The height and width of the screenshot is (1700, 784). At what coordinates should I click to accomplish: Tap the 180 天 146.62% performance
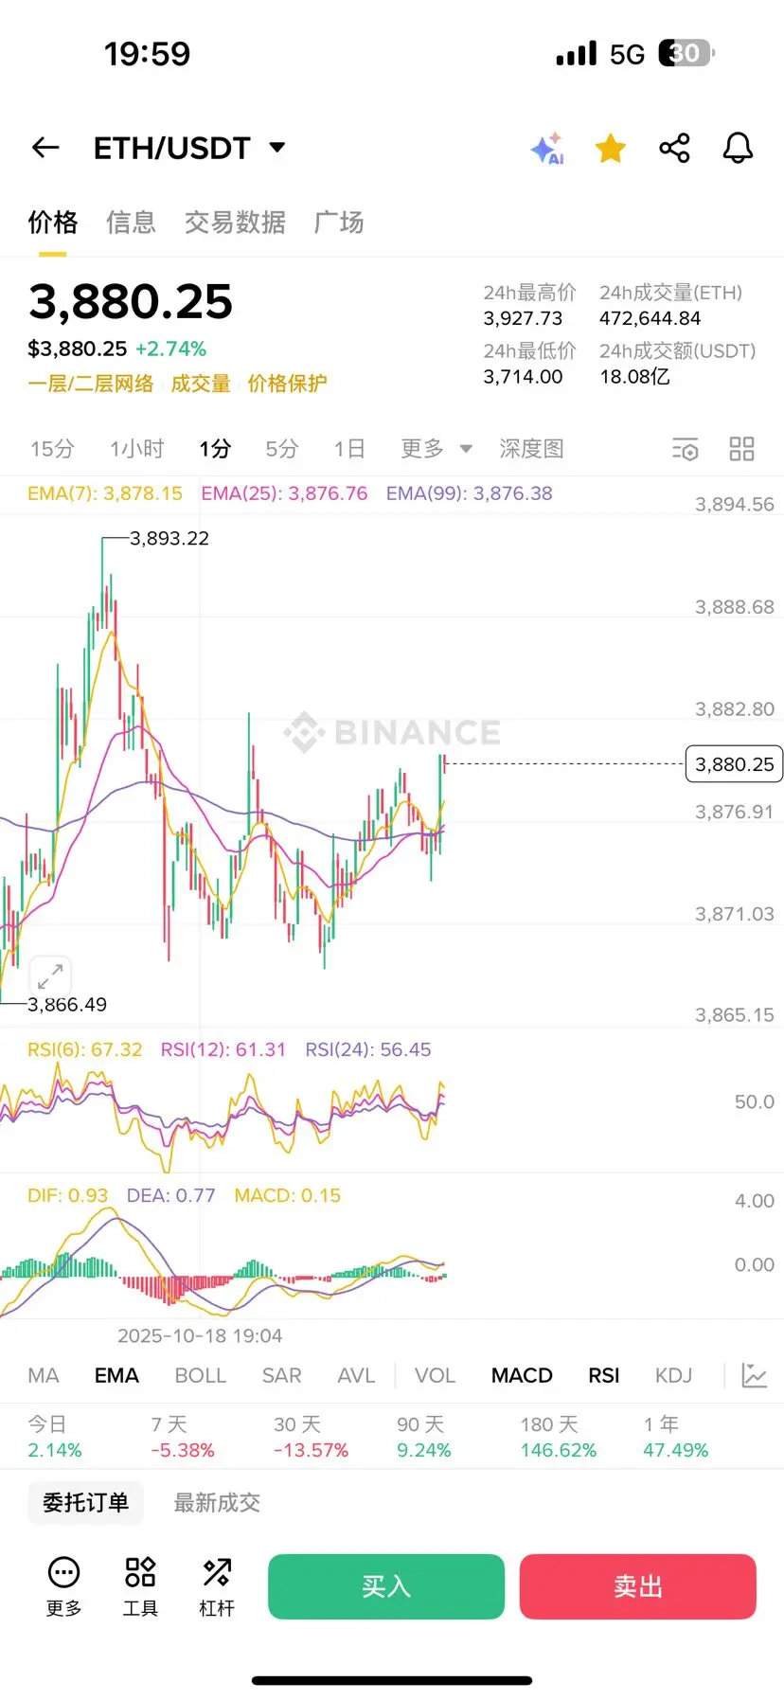[x=559, y=1438]
